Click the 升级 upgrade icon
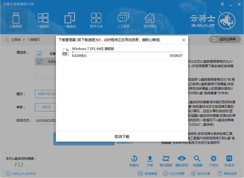The width and height of the screenshot is (244, 178). click(x=150, y=160)
